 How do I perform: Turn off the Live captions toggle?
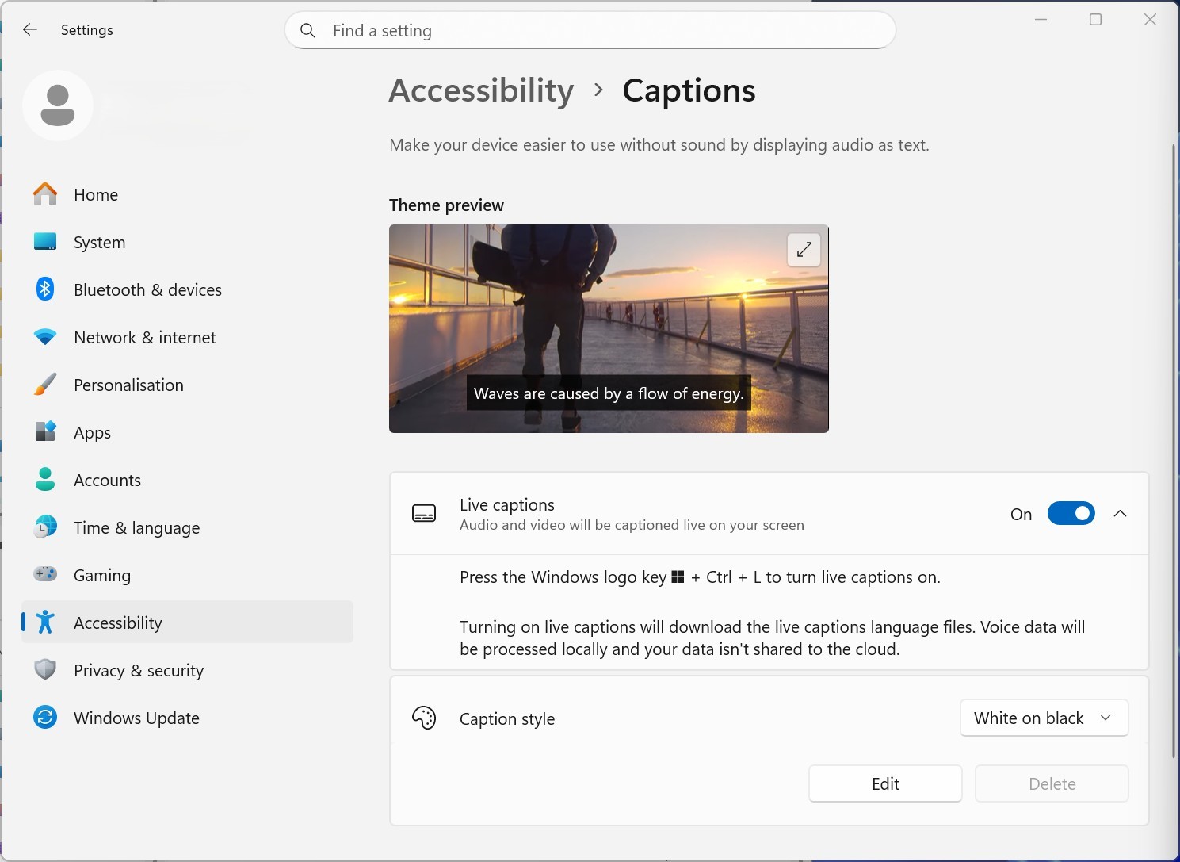click(1071, 514)
